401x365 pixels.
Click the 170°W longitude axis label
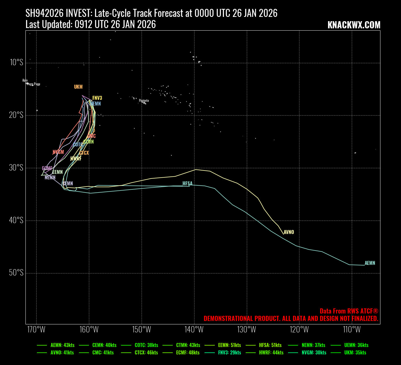[x=36, y=330]
